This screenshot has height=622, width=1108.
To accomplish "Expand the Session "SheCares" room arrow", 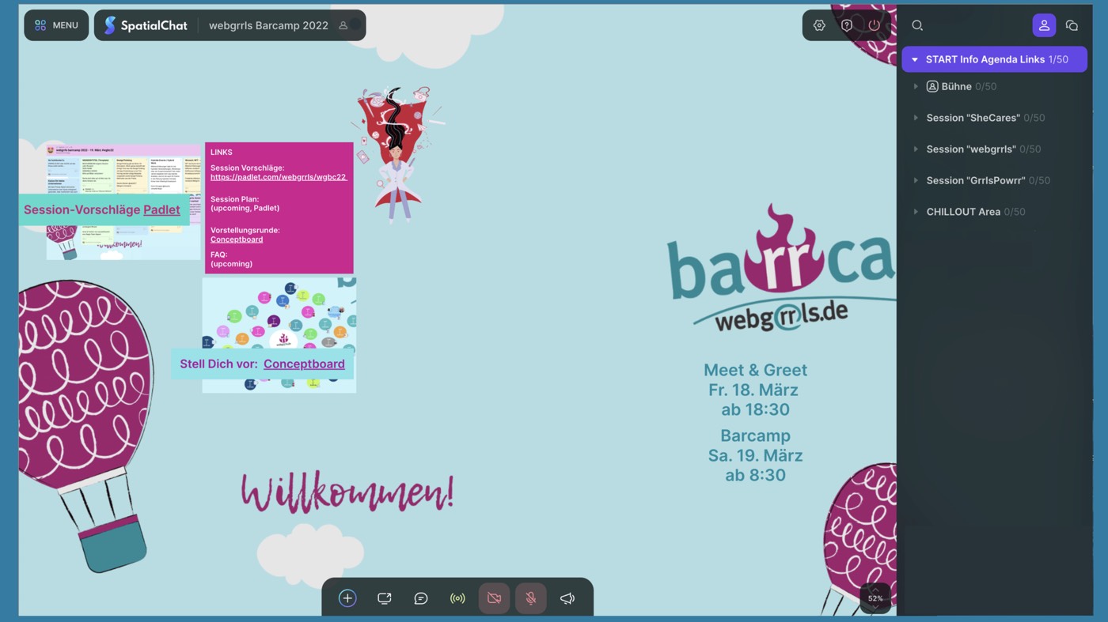I will [916, 118].
